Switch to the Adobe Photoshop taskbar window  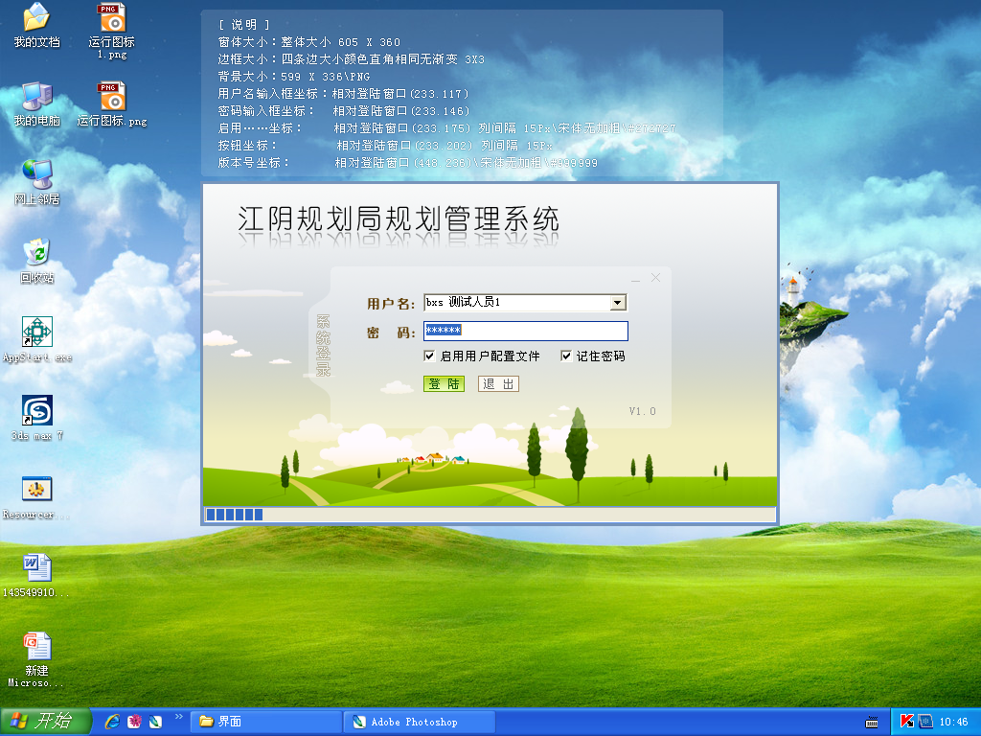(419, 722)
